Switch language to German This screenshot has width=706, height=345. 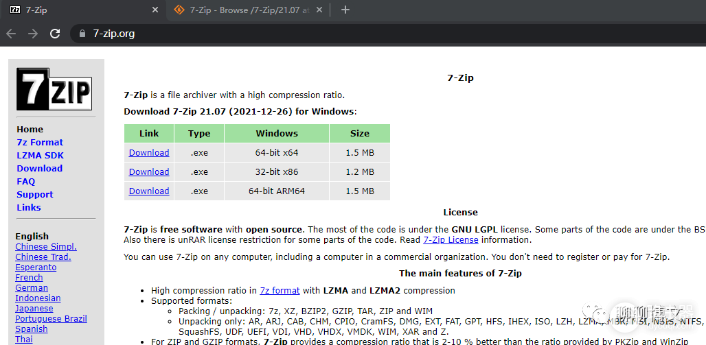32,288
